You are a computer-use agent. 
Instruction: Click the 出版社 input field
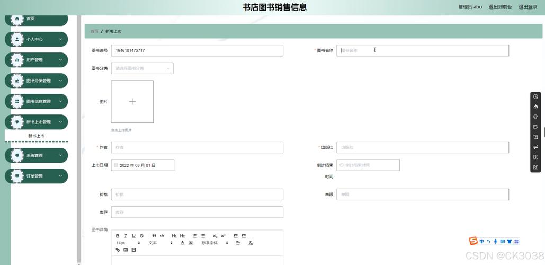[x=423, y=147]
